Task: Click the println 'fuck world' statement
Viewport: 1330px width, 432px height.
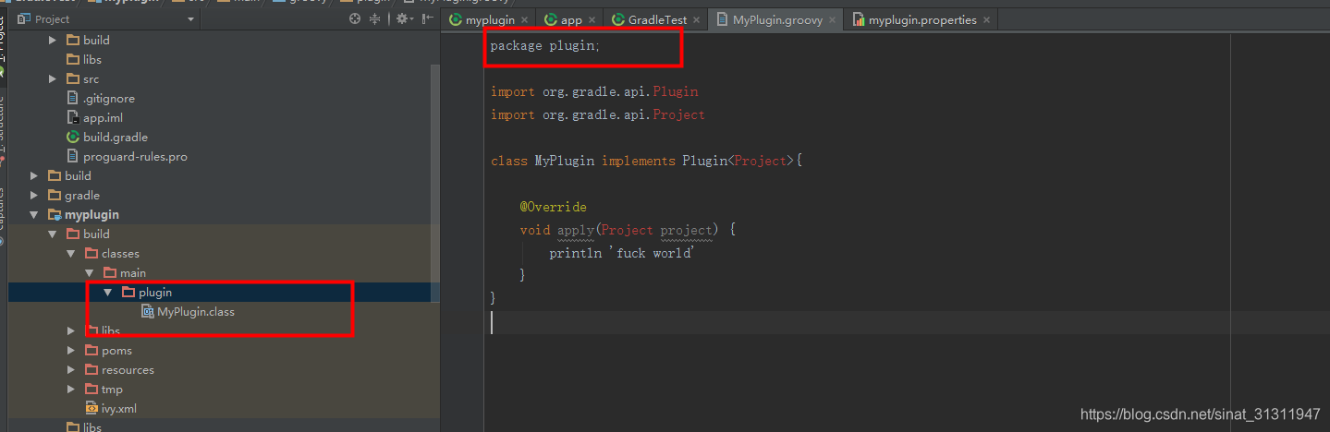Action: (621, 253)
